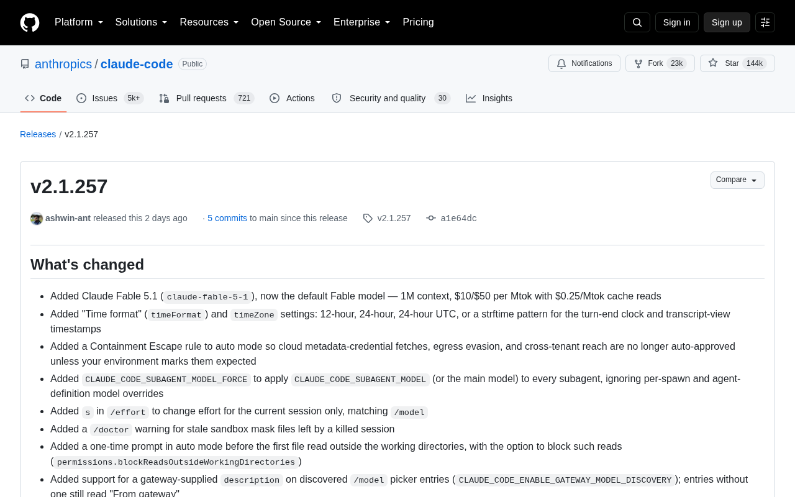Click the repository icon beside anthropics
795x497 pixels.
(25, 64)
